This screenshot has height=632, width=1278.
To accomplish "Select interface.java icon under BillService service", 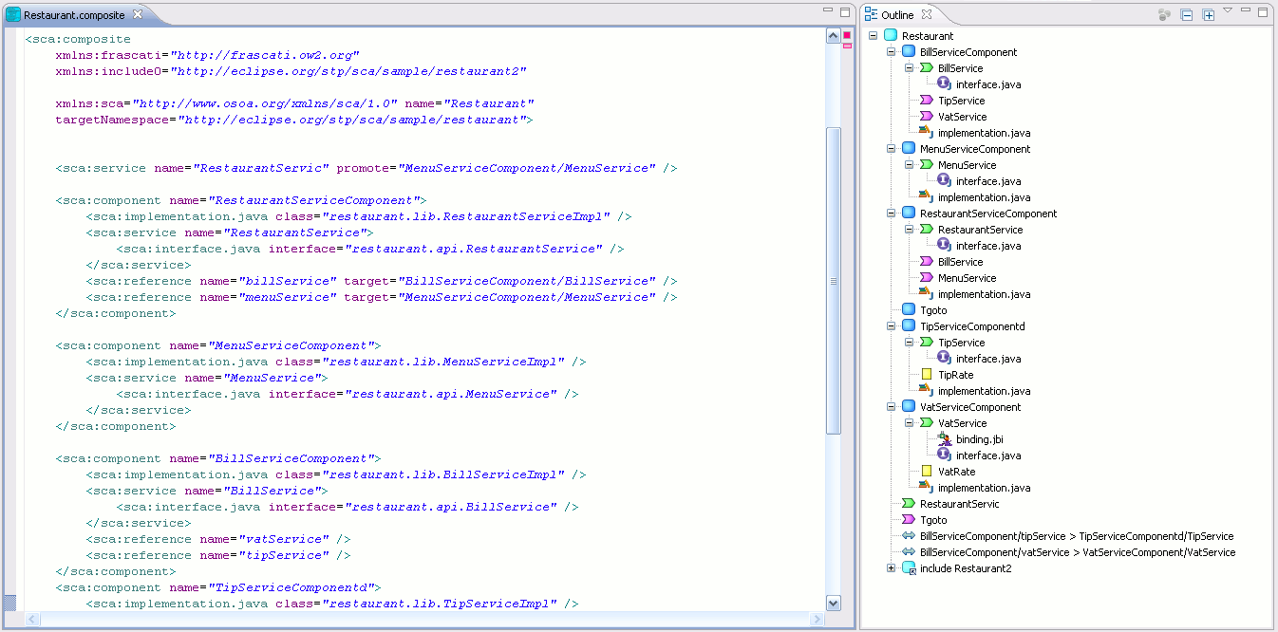I will click(945, 84).
